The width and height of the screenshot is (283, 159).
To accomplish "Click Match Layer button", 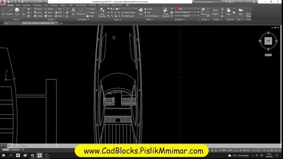I will pos(128,16).
